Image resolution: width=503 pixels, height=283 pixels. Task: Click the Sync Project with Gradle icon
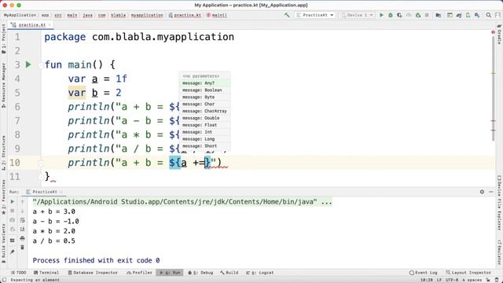[459, 15]
